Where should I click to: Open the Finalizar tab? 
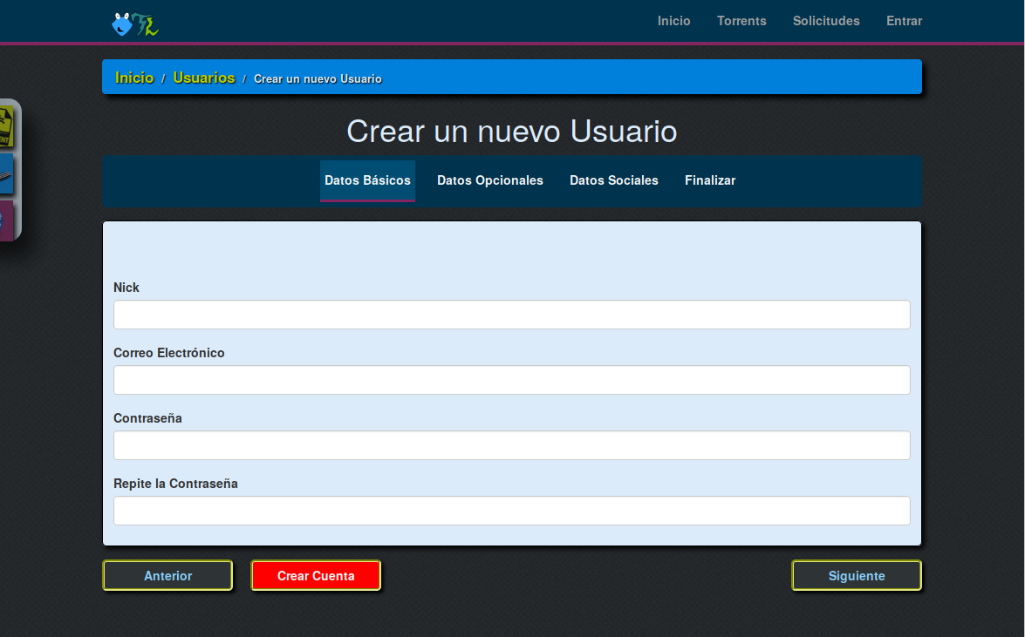[x=710, y=180]
